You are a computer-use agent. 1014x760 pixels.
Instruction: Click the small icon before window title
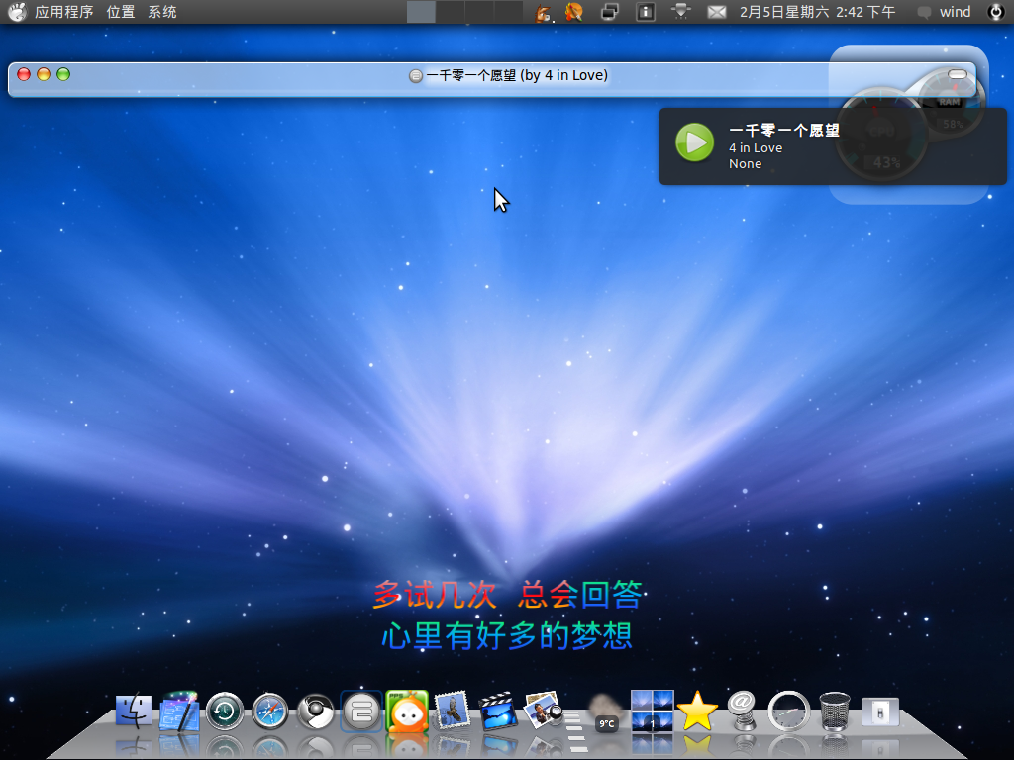[x=416, y=76]
